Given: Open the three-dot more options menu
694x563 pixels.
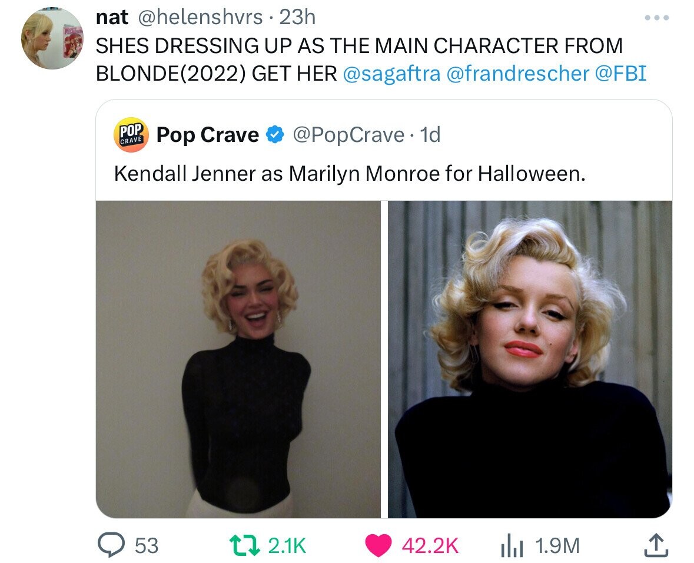Looking at the screenshot, I should pos(657,18).
